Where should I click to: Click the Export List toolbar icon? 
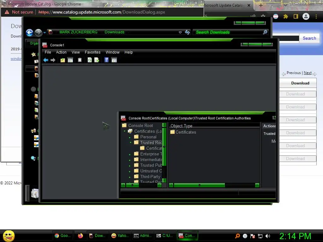(97, 60)
